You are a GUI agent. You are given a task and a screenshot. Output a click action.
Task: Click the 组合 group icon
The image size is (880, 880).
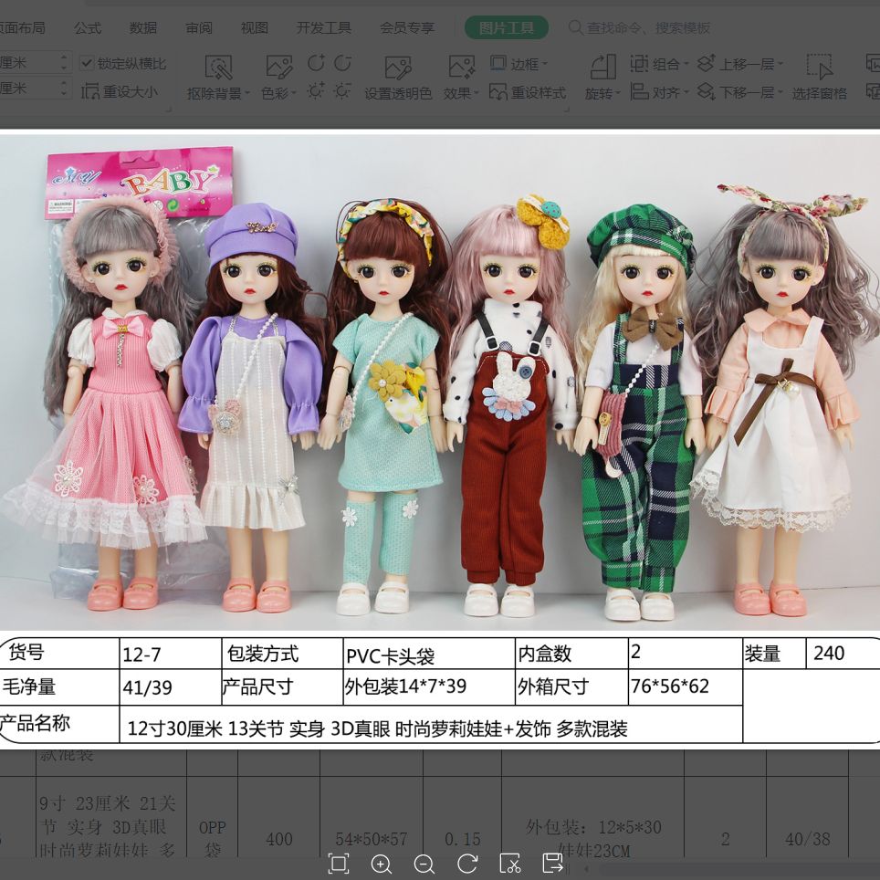click(x=639, y=63)
